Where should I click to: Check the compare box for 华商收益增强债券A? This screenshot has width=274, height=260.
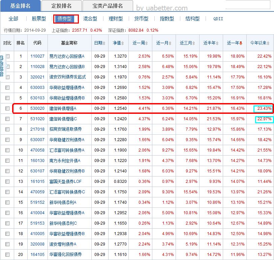[7, 88]
